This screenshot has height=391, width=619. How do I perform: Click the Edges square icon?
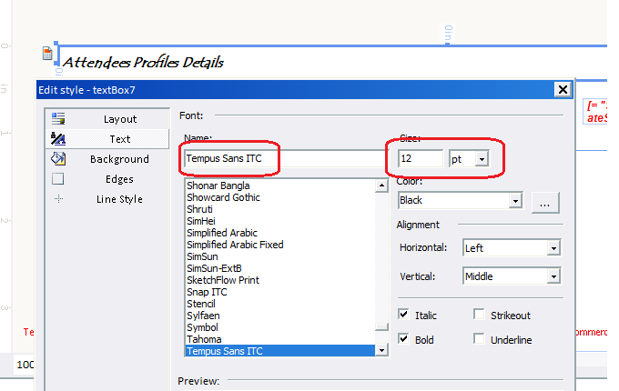[x=58, y=179]
